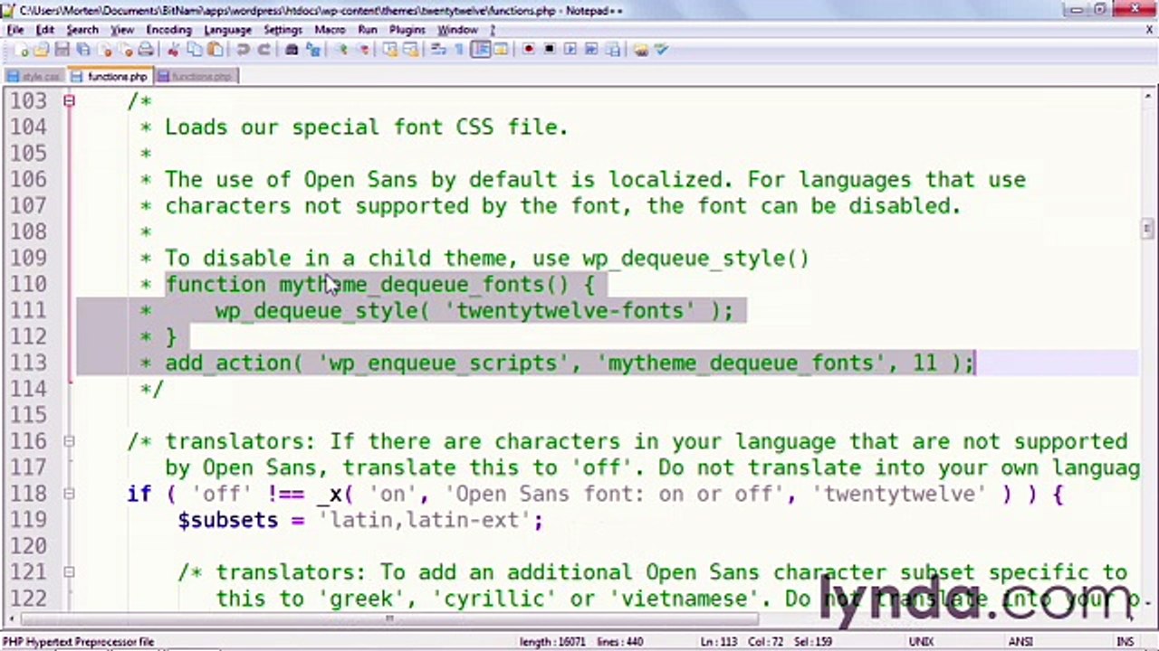Open the Window menu

pos(457,30)
